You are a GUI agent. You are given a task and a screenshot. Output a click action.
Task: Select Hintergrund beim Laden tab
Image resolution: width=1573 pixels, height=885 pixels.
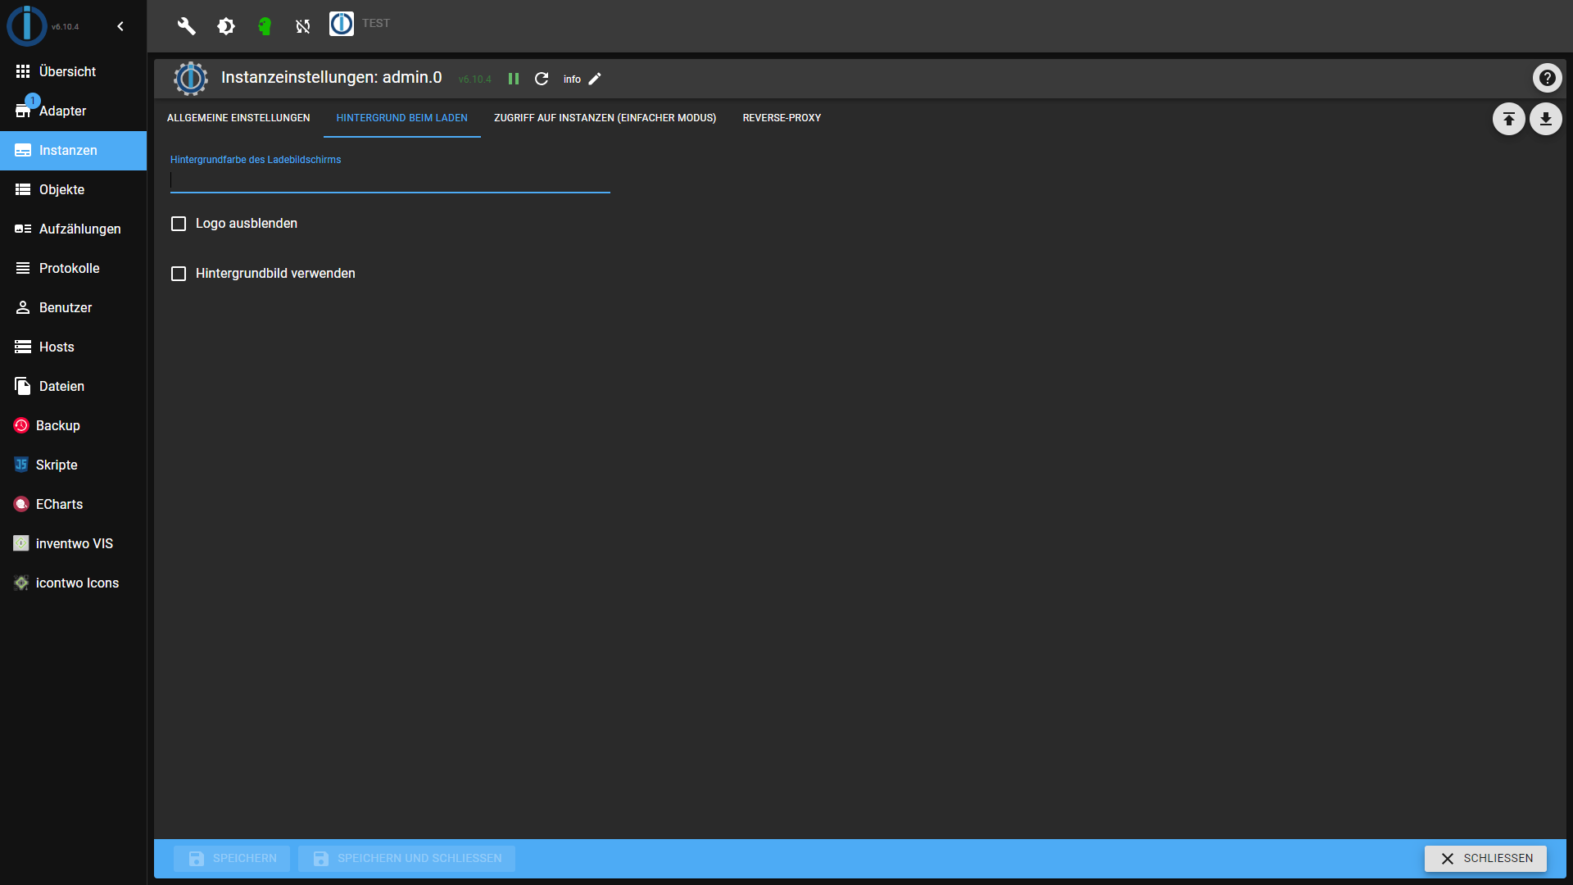click(402, 118)
